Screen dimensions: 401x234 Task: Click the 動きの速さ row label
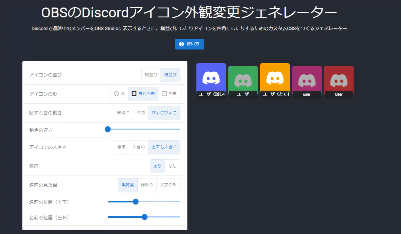click(41, 130)
